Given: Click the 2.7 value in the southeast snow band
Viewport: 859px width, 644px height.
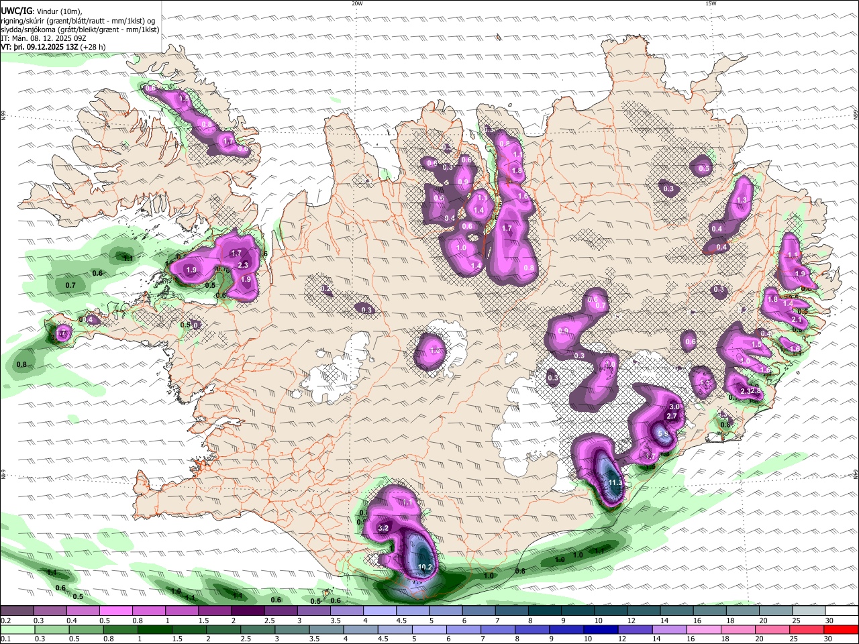Looking at the screenshot, I should (671, 417).
